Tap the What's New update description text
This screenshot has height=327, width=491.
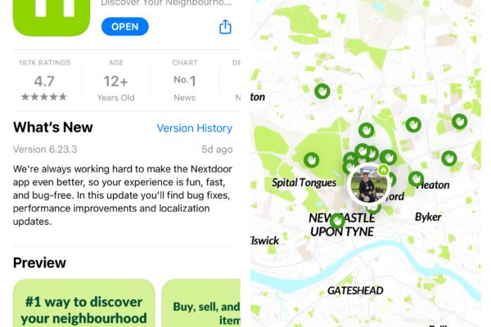point(123,195)
